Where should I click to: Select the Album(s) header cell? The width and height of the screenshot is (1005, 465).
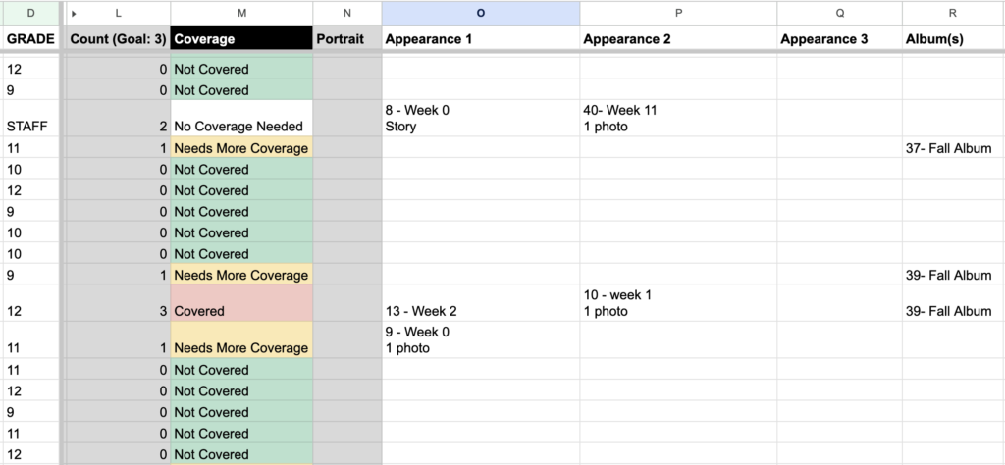[953, 39]
